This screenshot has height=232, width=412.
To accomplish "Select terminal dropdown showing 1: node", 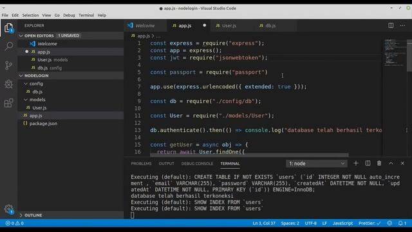I will coord(317,163).
